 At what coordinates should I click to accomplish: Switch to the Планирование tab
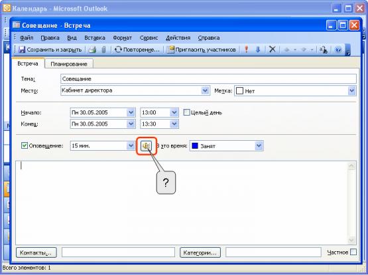coord(69,64)
